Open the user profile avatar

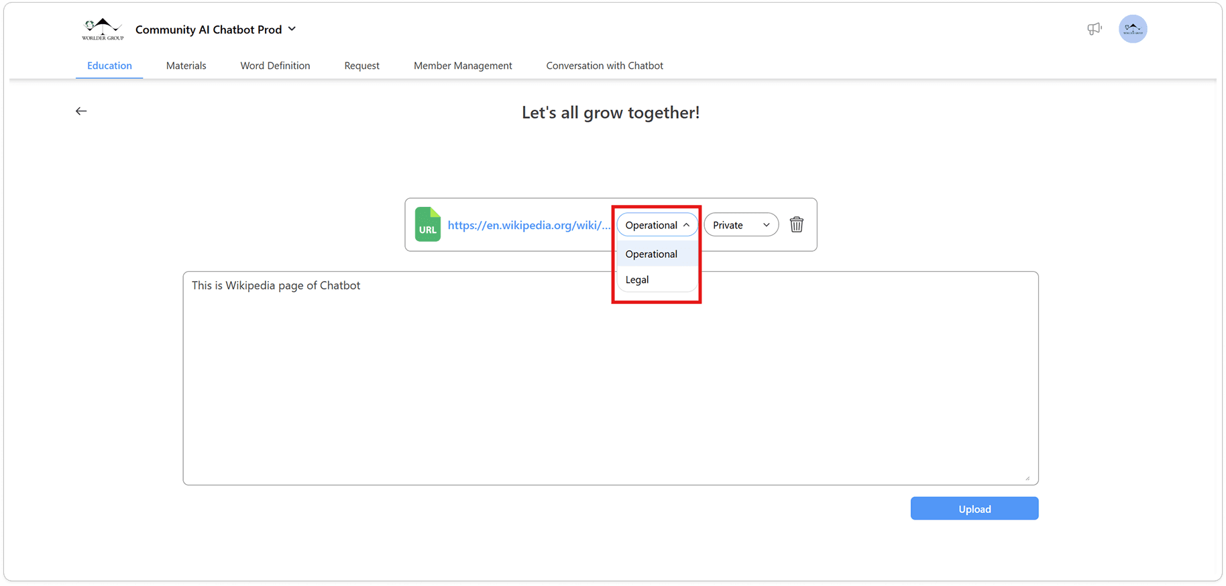pyautogui.click(x=1132, y=29)
